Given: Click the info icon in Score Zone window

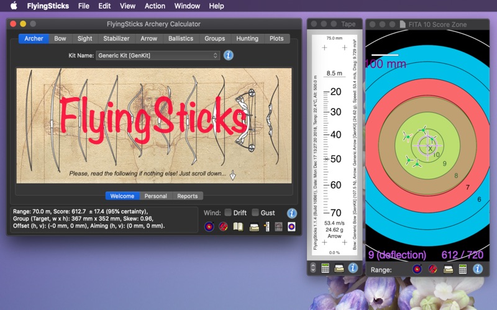Looking at the screenshot, I should [x=478, y=269].
